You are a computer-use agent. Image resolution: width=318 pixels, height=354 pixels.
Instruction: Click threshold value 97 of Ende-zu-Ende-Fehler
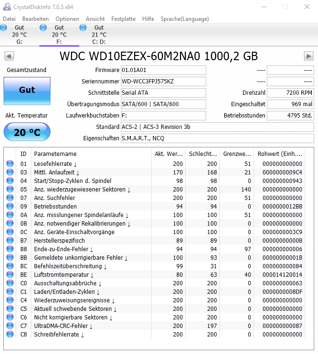(248, 249)
